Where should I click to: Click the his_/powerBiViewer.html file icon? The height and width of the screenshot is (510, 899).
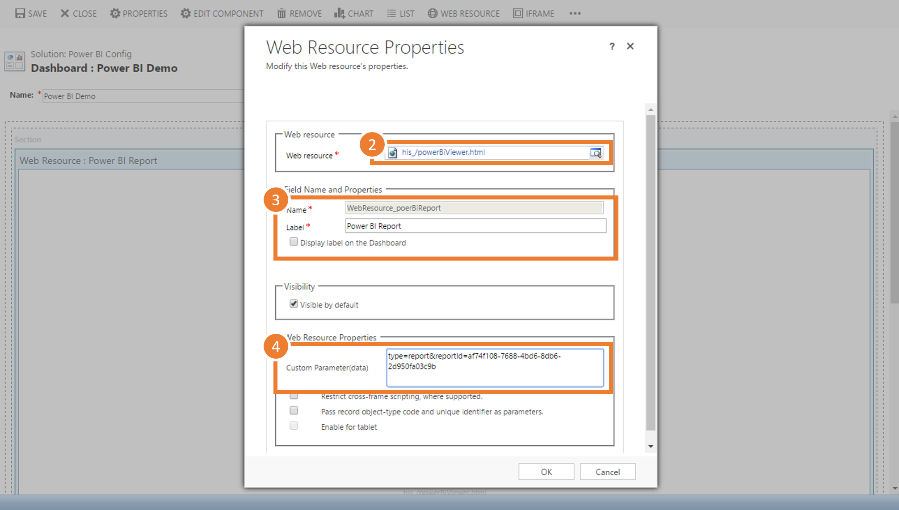point(393,153)
